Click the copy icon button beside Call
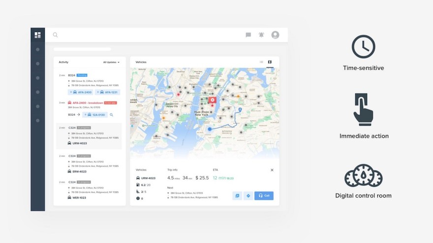Image resolution: width=433 pixels, height=243 pixels. point(237,196)
